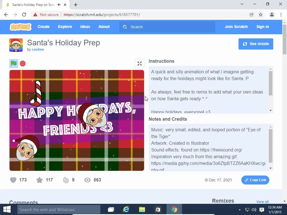Select the Santa's Holiday Prep tab
The image size is (287, 215).
click(x=36, y=5)
